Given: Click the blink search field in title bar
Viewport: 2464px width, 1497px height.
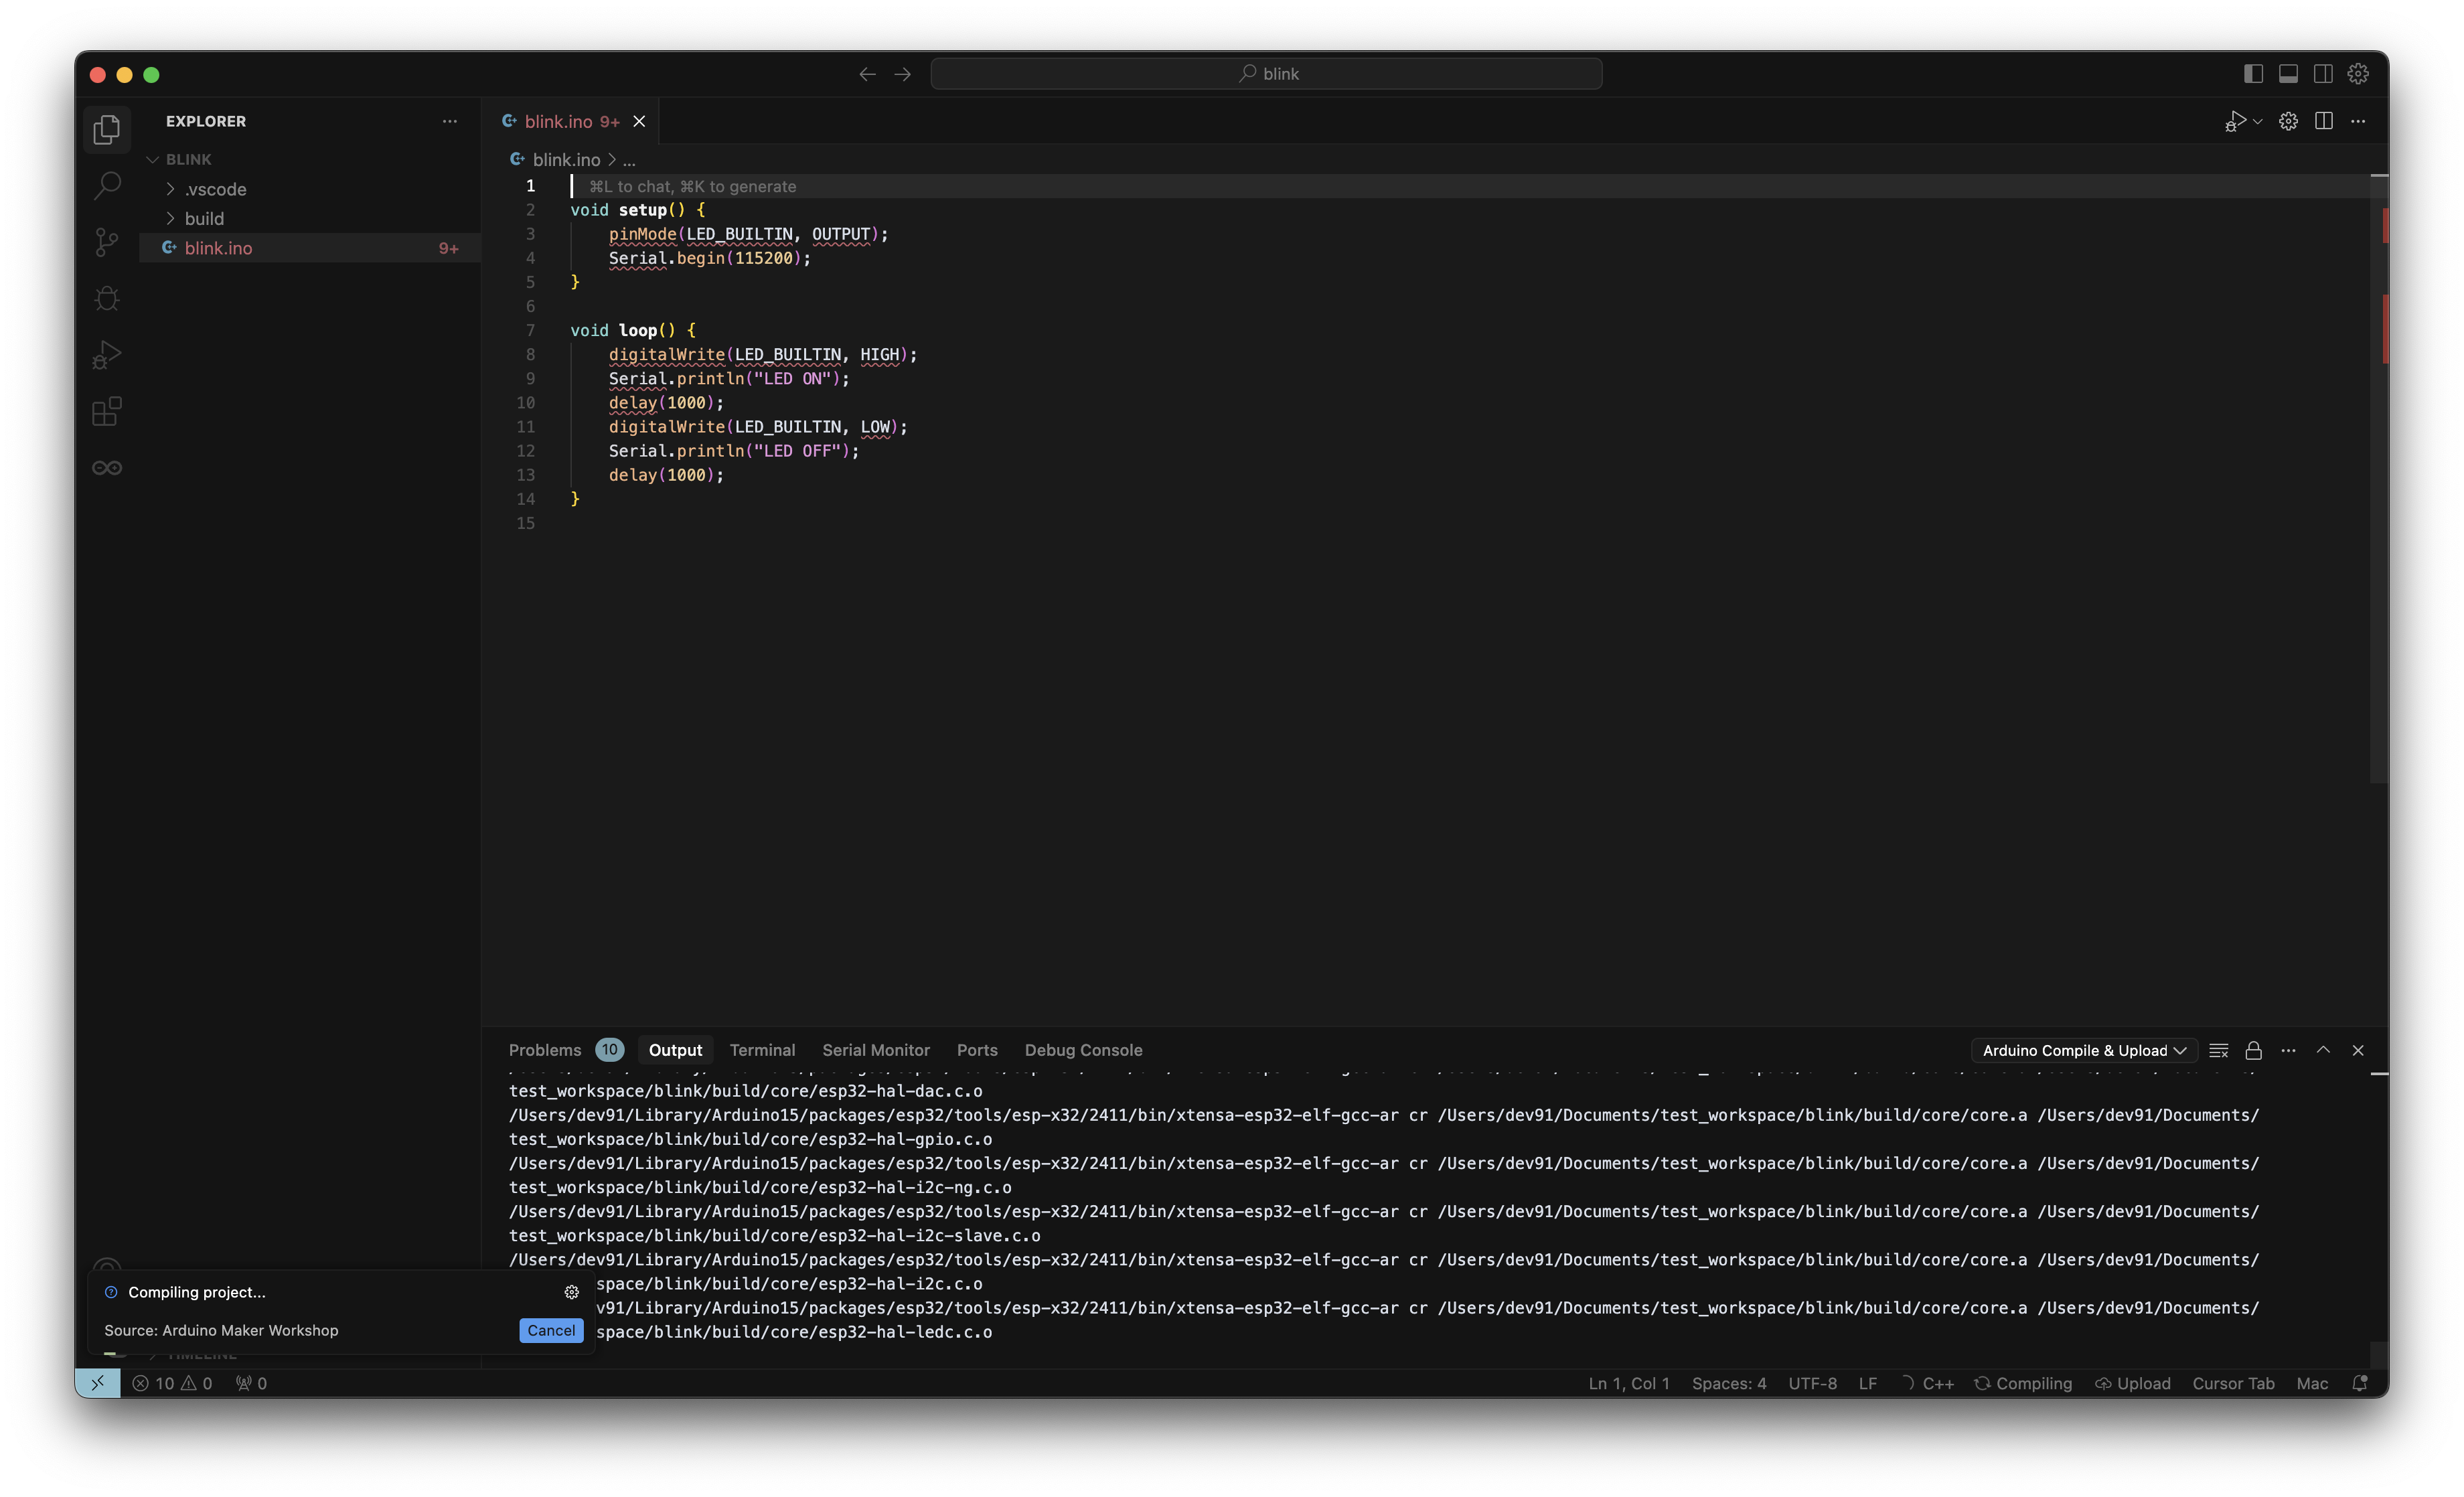Looking at the screenshot, I should point(1266,74).
